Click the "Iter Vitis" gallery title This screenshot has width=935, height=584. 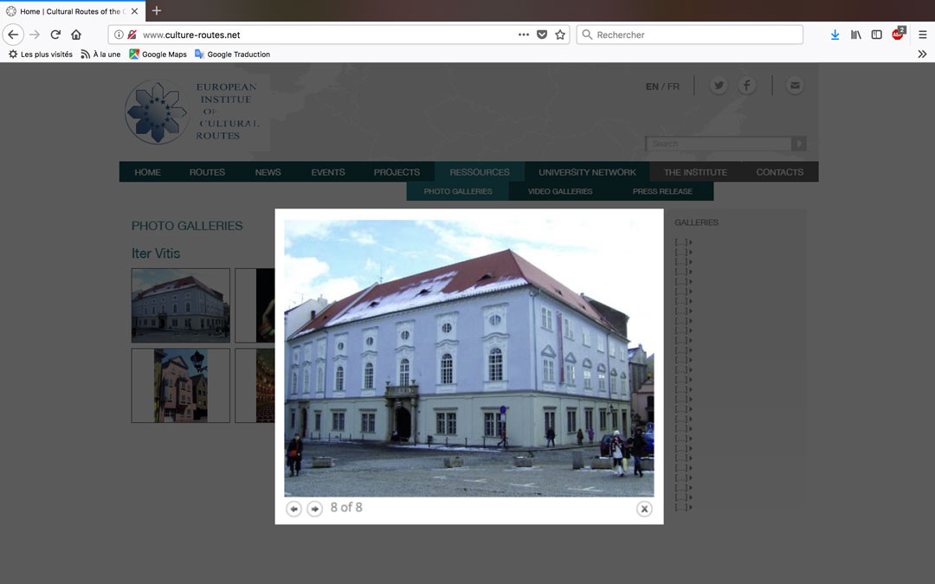tap(156, 253)
